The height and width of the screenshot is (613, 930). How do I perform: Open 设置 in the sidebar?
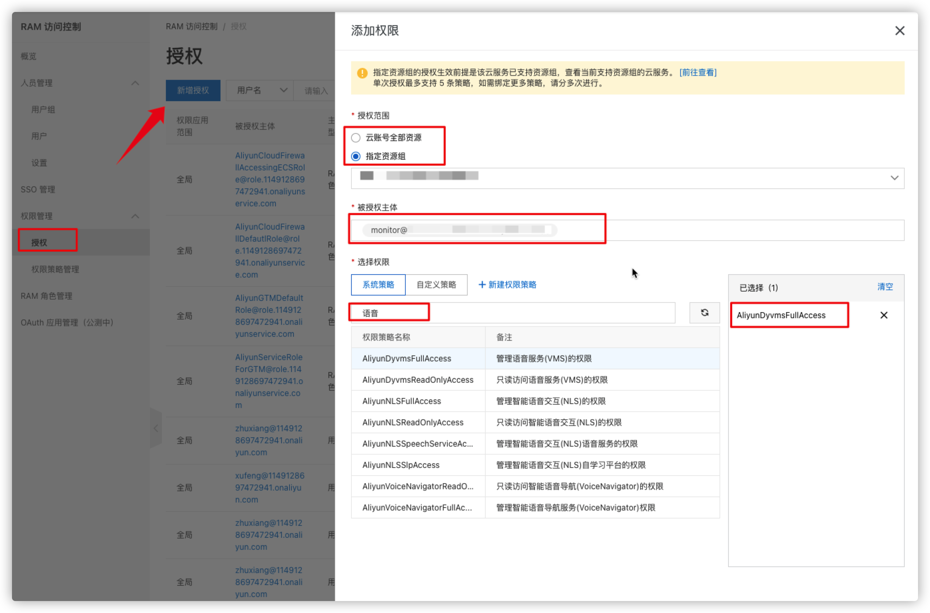[x=39, y=163]
